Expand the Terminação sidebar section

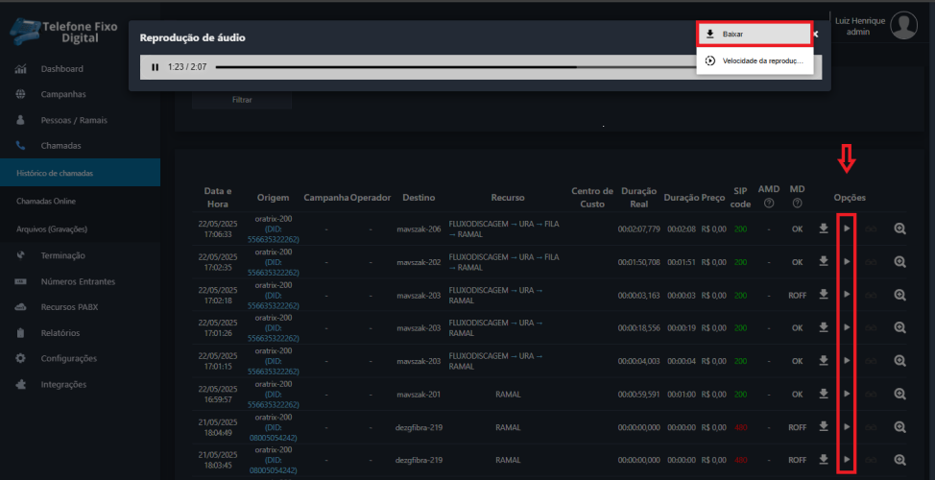(x=62, y=255)
